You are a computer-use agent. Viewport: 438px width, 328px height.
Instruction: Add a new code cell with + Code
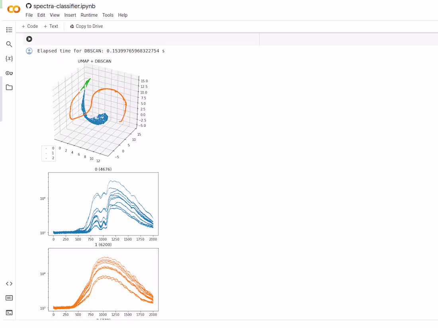tap(29, 26)
